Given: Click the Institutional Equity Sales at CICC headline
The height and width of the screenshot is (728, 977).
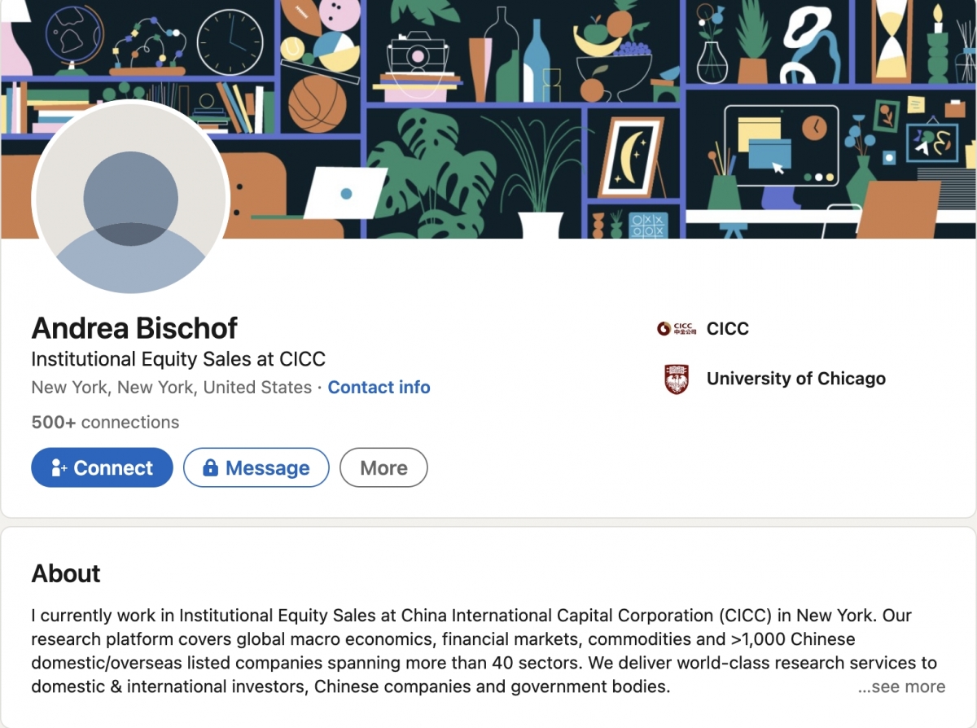Looking at the screenshot, I should click(178, 359).
